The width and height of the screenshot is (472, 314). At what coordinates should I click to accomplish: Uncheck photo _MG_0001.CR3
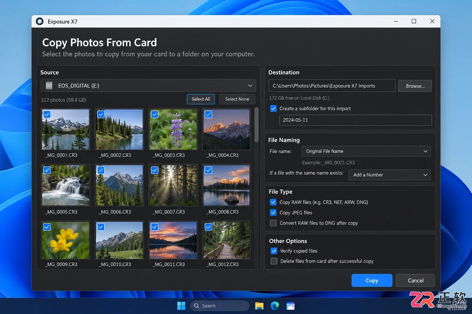[x=47, y=114]
